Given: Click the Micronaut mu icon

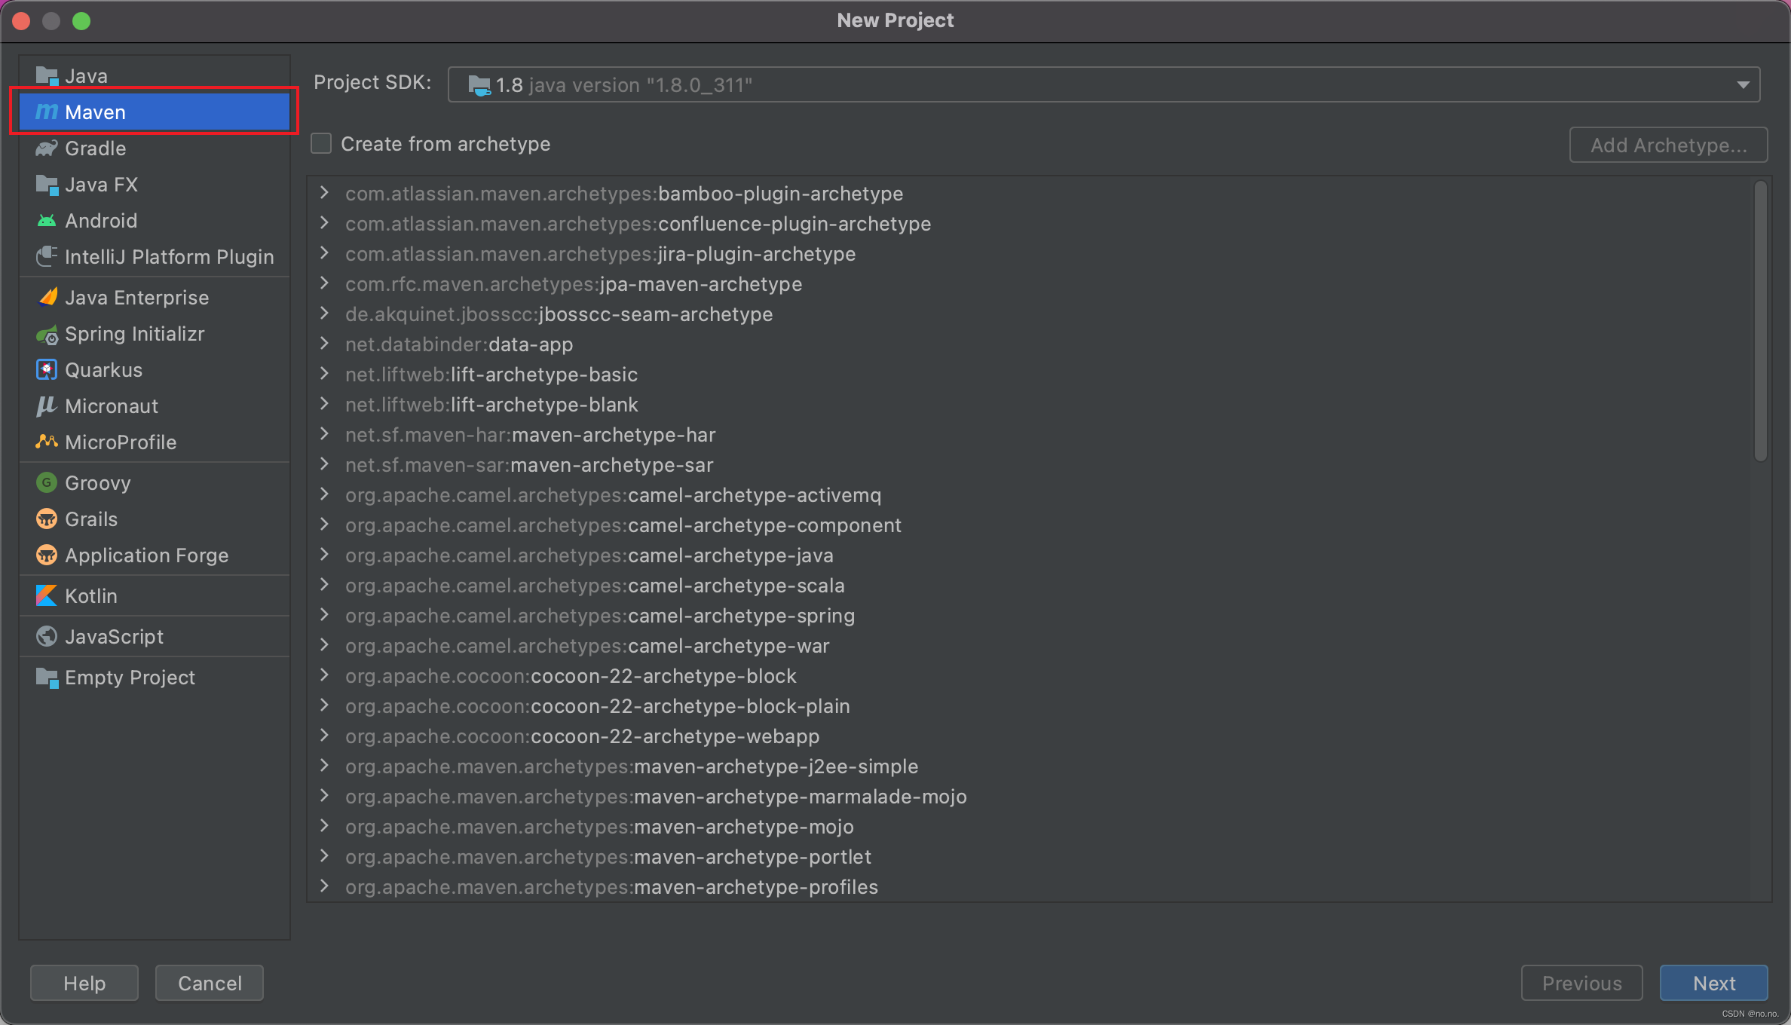Looking at the screenshot, I should [47, 406].
